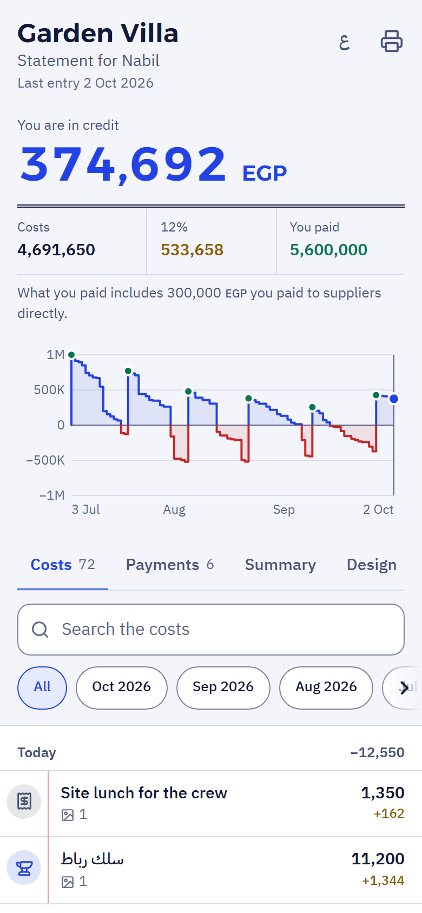Open the receipt icon for Site lunch
The width and height of the screenshot is (422, 913).
click(x=24, y=801)
